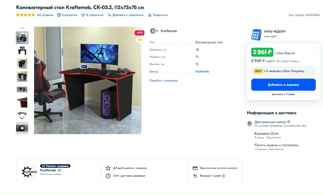Viewport: 323px width, 195px height.
Task: Click the location pin icon in delivery info
Action: 249,124
